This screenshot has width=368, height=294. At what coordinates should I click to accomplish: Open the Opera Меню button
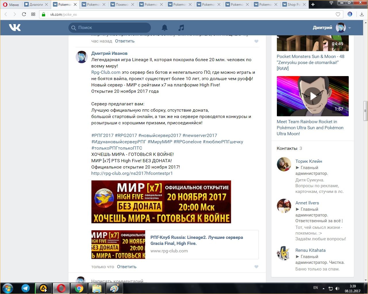(11, 4)
